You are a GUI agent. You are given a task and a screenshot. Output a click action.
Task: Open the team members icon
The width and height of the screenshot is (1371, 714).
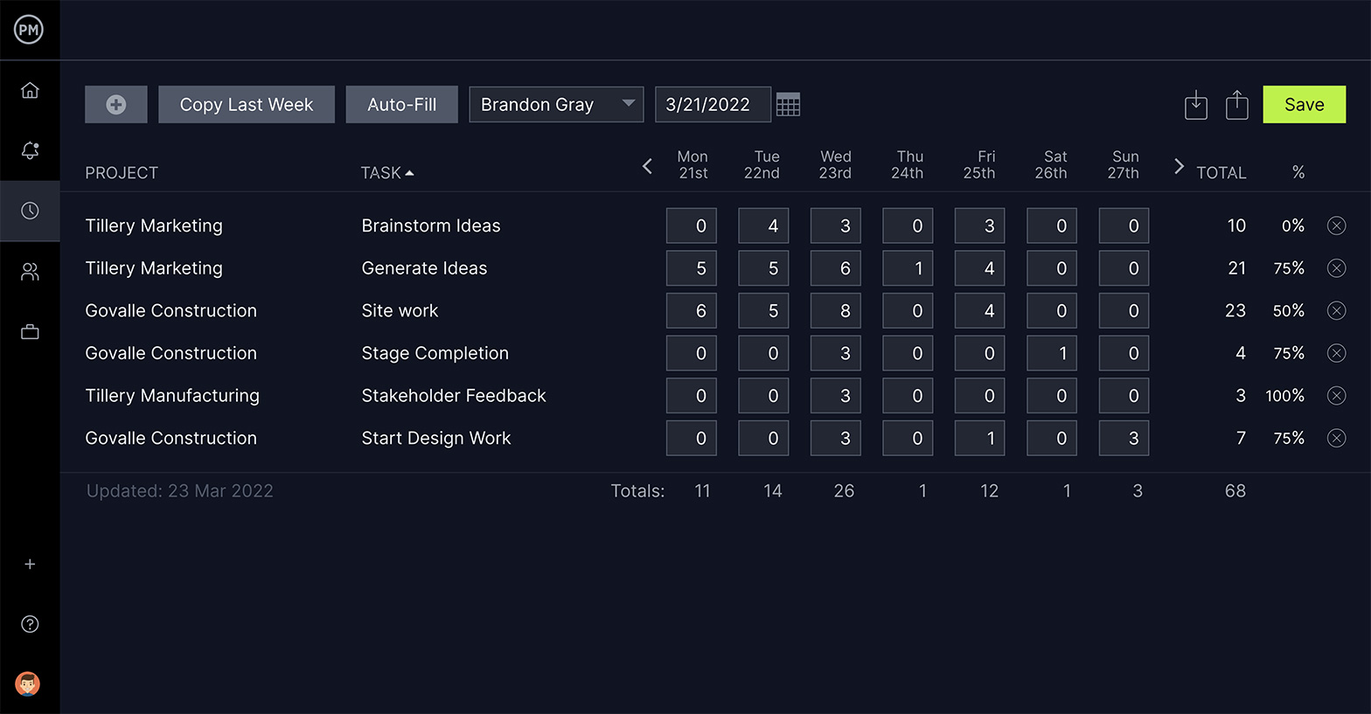30,272
